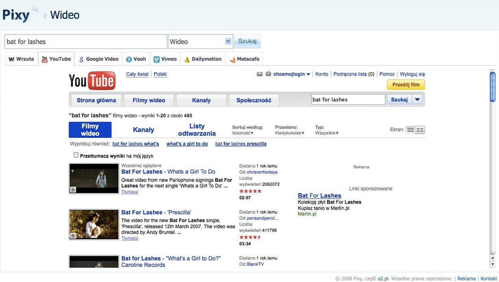Open the Wideo search type dropdown
This screenshot has width=499, height=282.
pos(201,42)
